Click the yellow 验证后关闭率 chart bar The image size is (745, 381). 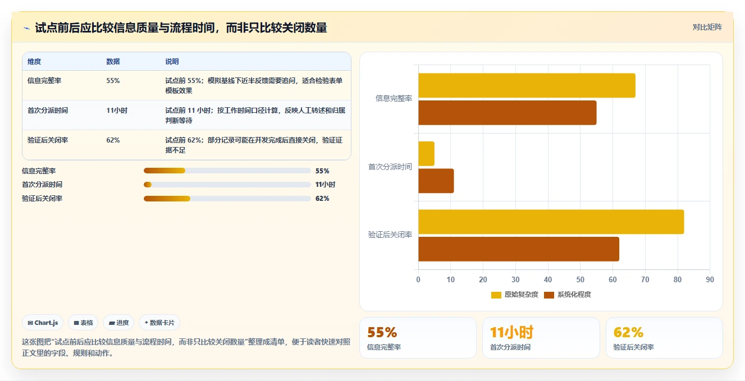551,222
